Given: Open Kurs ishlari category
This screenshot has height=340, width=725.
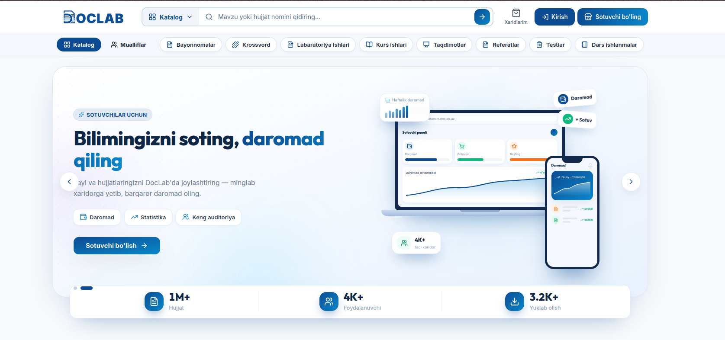Looking at the screenshot, I should coord(386,45).
